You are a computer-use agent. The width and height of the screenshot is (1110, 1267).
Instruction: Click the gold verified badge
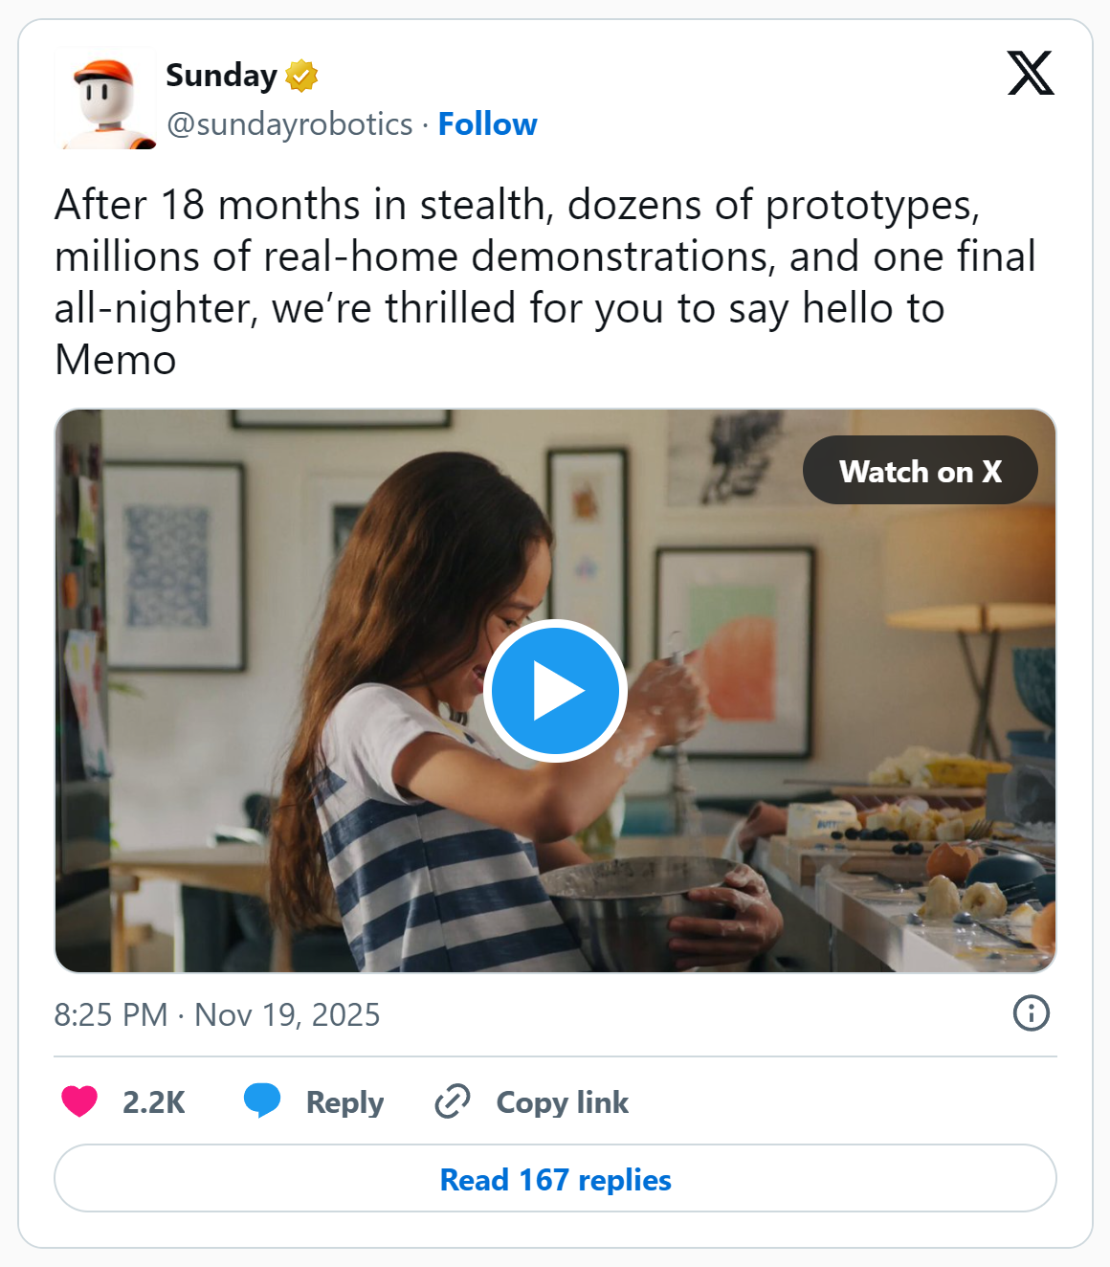point(301,76)
